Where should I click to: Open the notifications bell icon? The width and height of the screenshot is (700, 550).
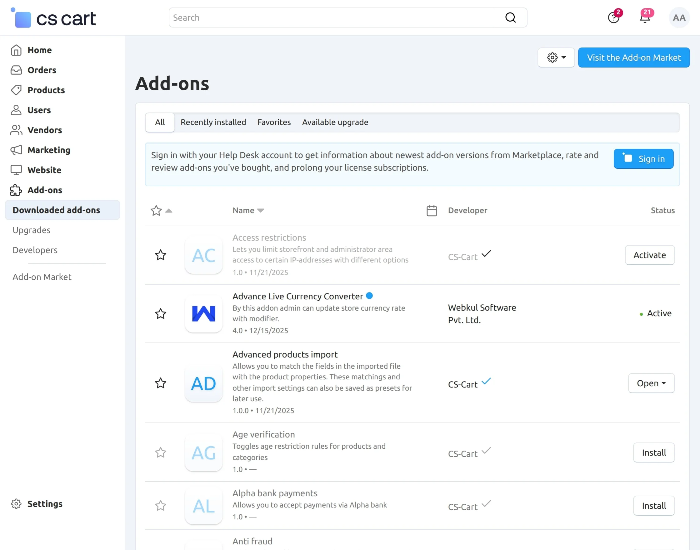point(645,17)
